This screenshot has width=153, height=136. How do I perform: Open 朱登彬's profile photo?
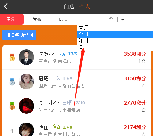pyautogui.click(x=26, y=57)
